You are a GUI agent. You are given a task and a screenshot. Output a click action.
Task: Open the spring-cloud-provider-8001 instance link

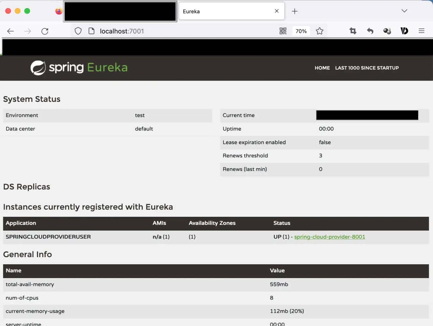pos(329,237)
